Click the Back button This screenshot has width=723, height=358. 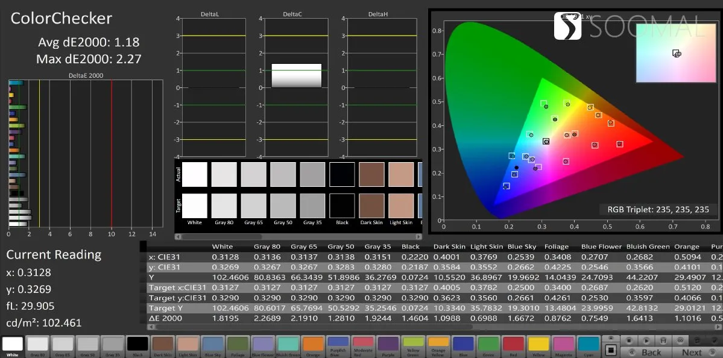click(646, 352)
